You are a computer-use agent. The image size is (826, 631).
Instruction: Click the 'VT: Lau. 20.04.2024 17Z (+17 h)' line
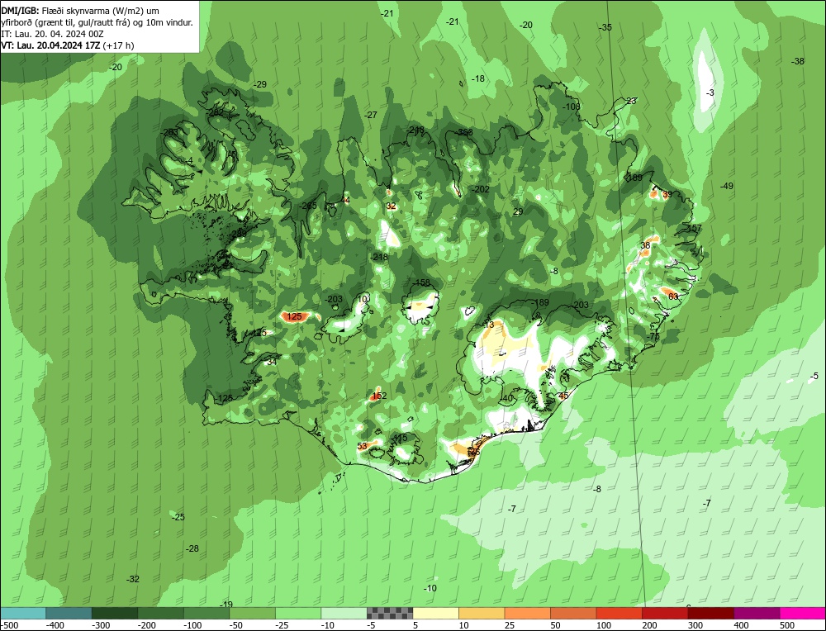click(x=68, y=45)
